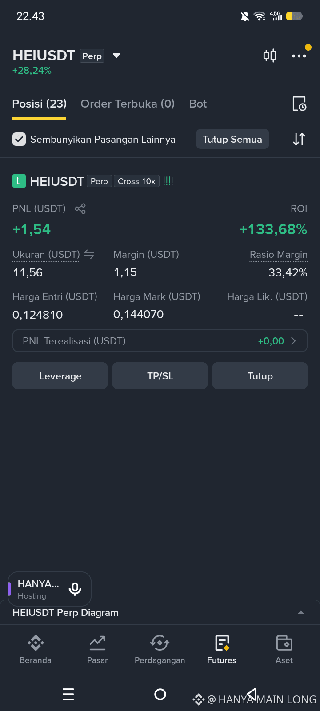Switch size unit with swap arrows icon
The height and width of the screenshot is (711, 320).
(89, 254)
